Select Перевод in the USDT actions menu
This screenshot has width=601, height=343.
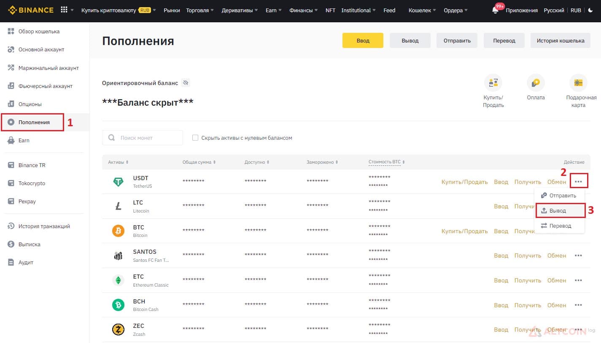(x=559, y=226)
